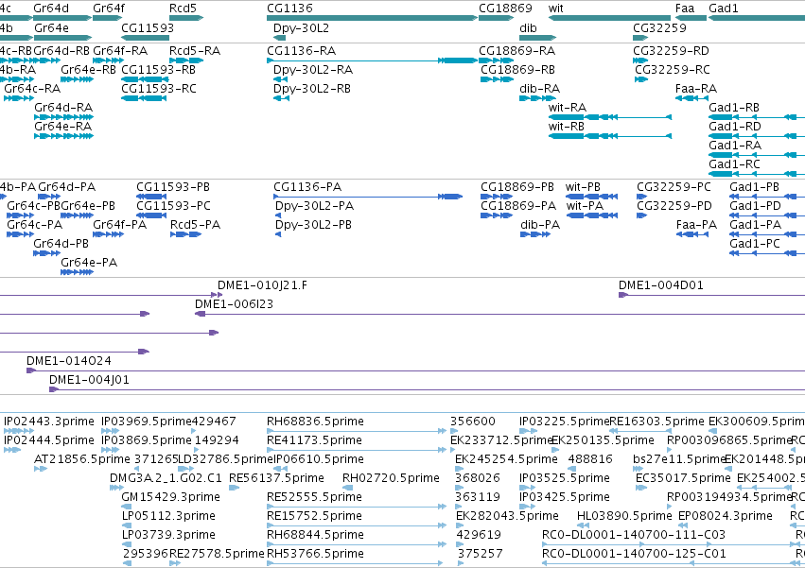Select transcript CG18869-RB
Screen dimensions: 805x568
(x=497, y=79)
